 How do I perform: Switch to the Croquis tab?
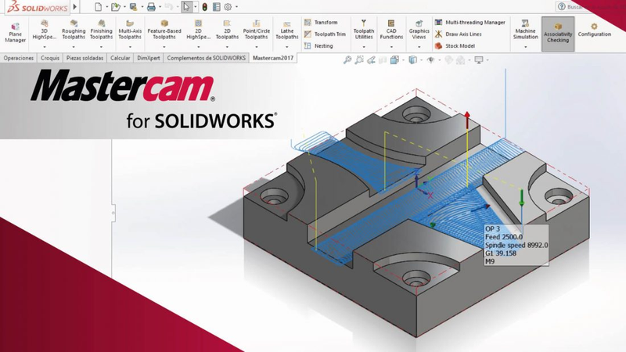click(50, 58)
